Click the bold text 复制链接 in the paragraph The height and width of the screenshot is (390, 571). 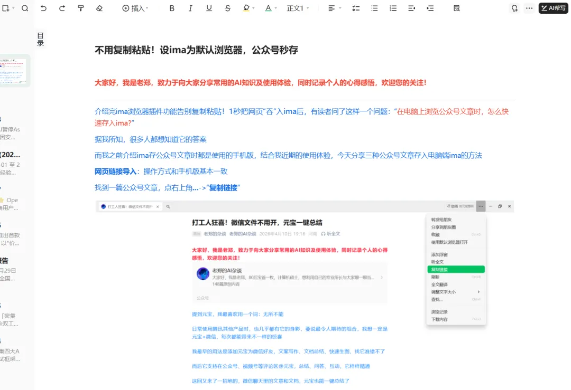pos(223,188)
